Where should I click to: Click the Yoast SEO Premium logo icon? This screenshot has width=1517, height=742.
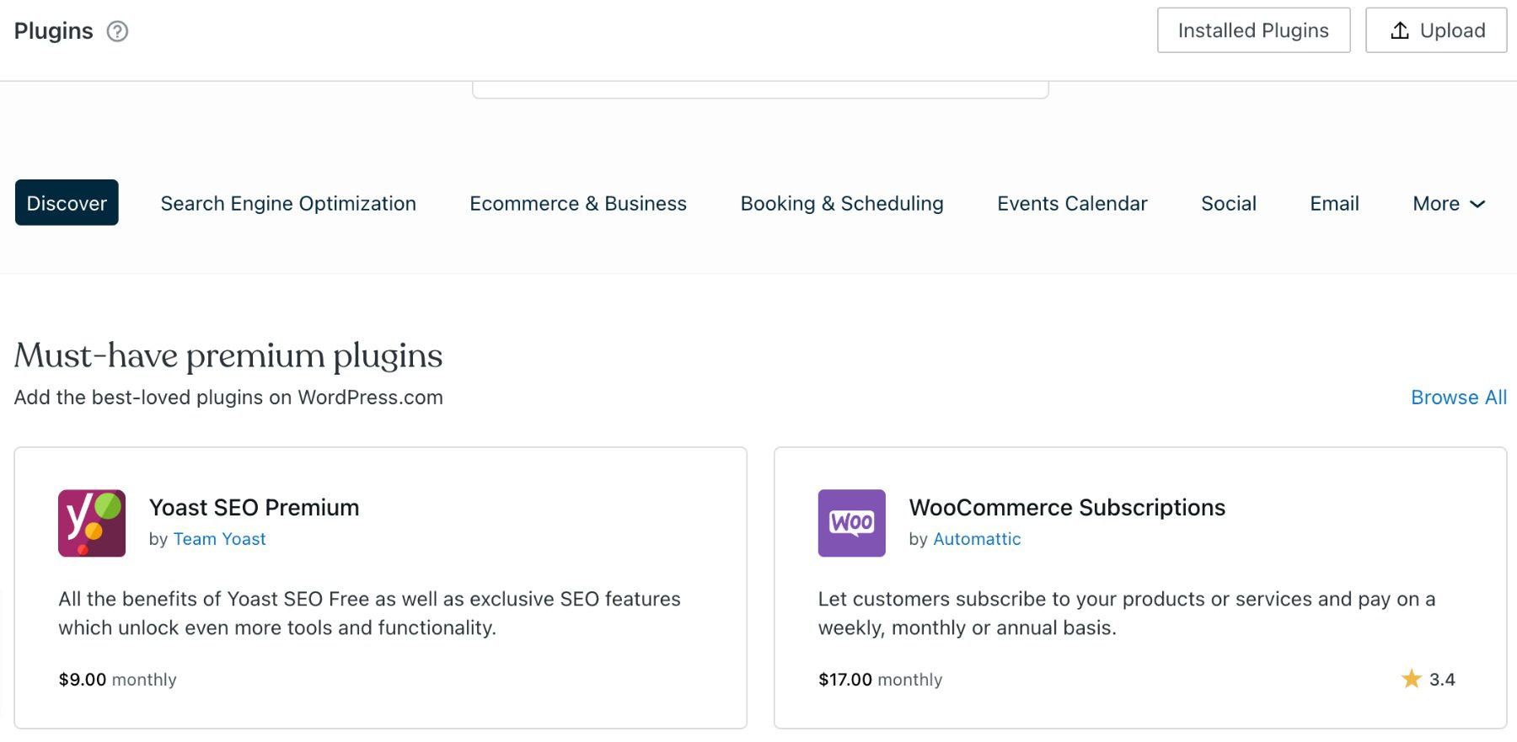point(92,523)
